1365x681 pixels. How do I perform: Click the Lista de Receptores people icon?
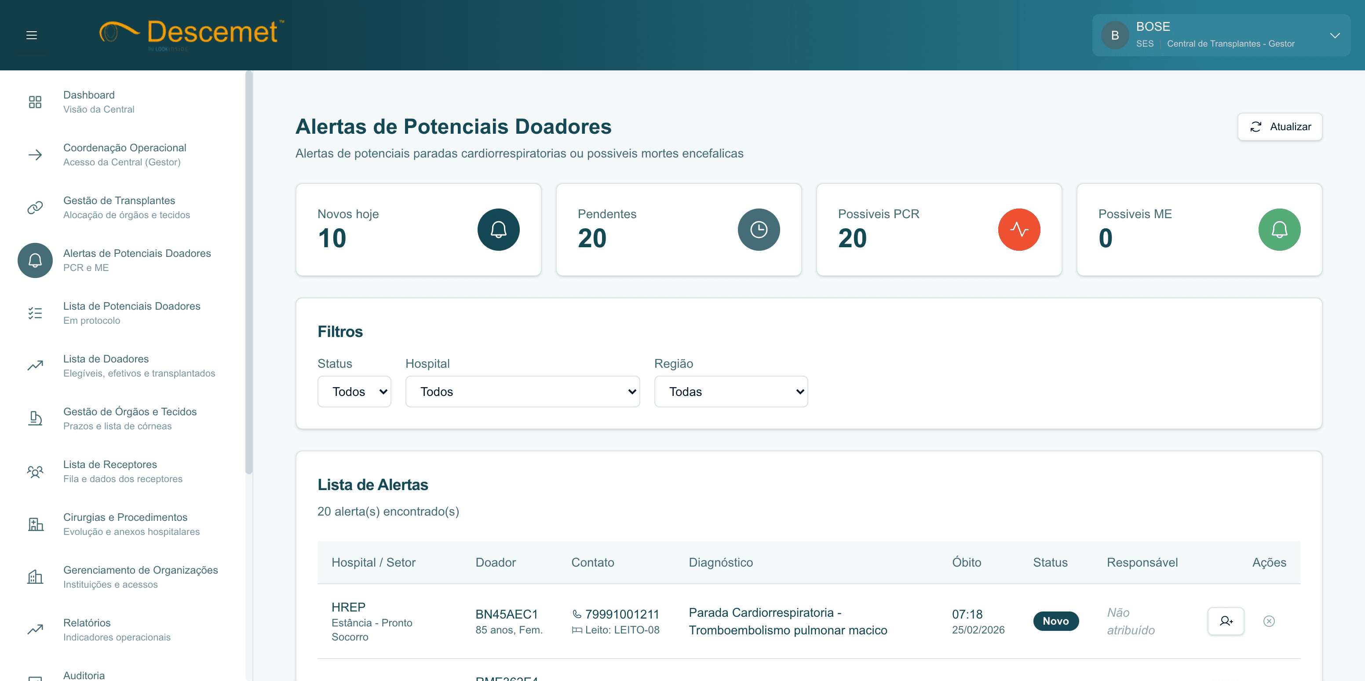coord(35,471)
